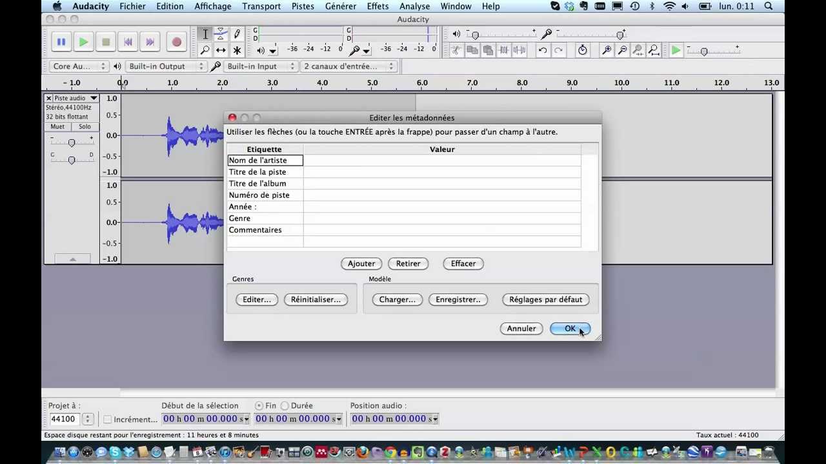Stop playback with the Stop button

click(x=106, y=42)
